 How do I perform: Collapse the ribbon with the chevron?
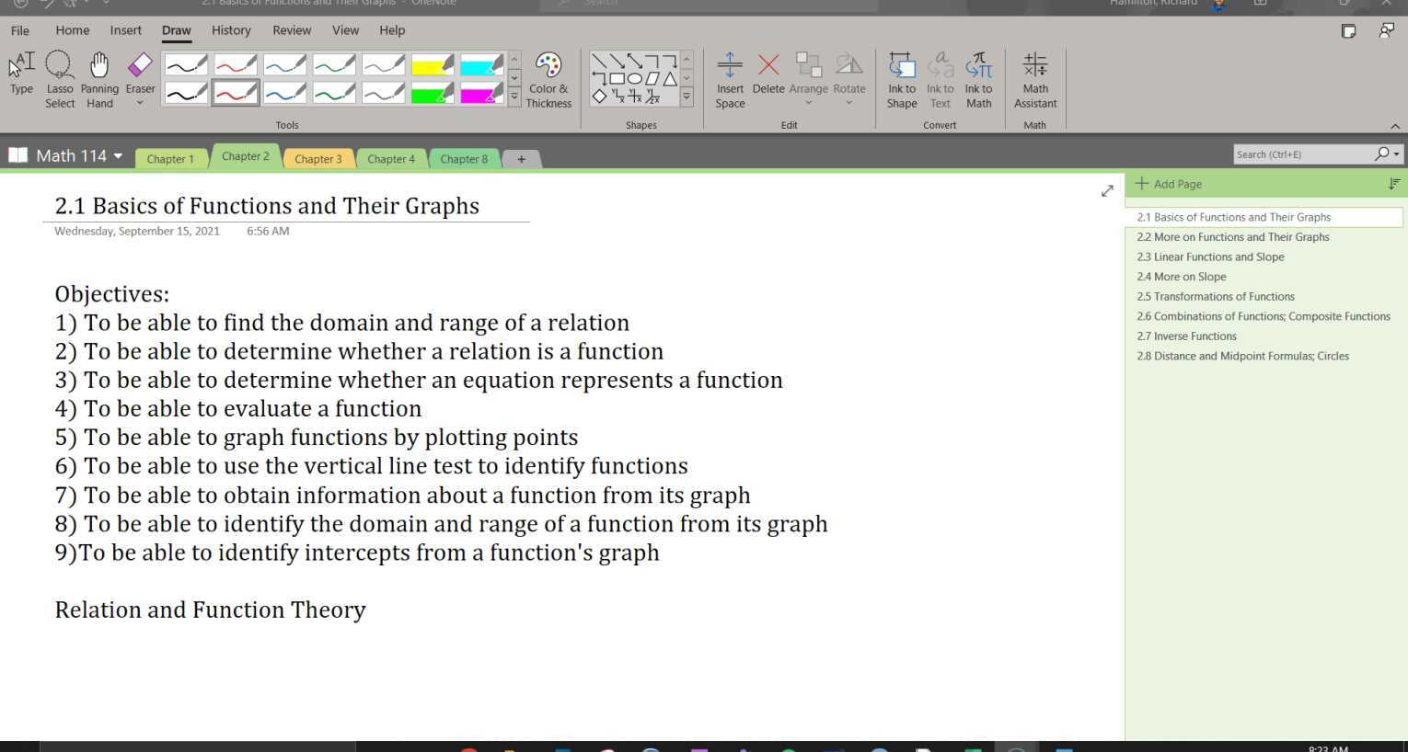(x=1395, y=124)
